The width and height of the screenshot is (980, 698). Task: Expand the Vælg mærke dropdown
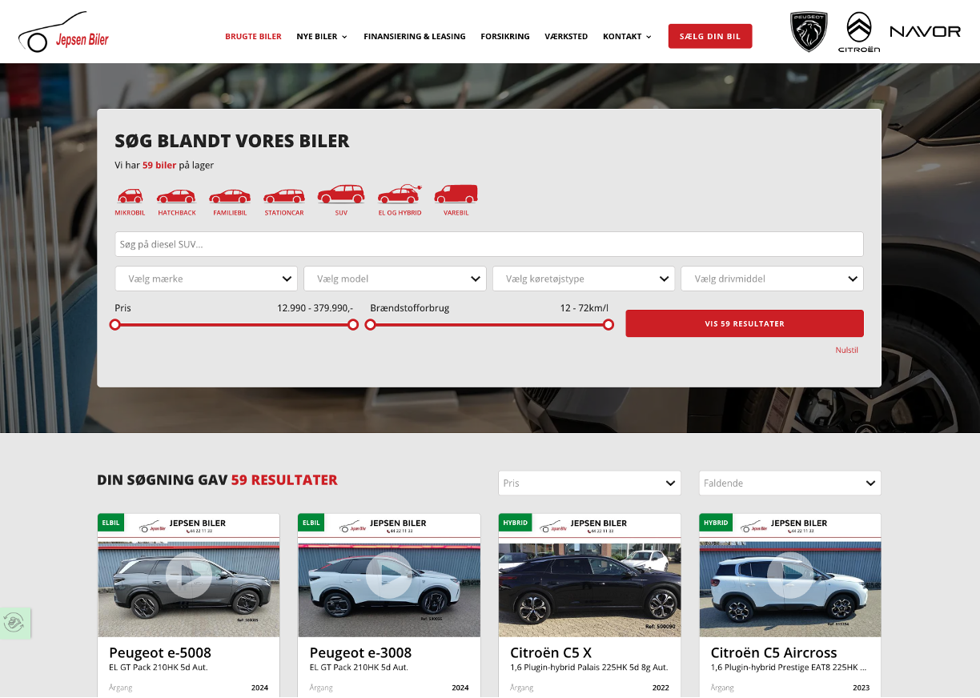[x=207, y=279]
